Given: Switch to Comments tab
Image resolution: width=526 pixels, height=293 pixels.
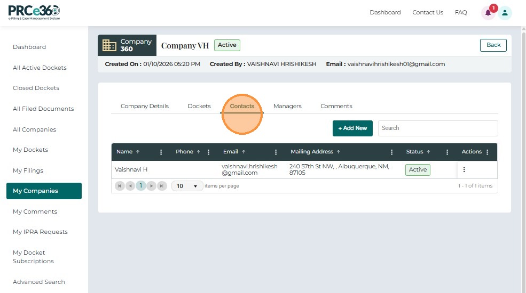Looking at the screenshot, I should pos(336,106).
